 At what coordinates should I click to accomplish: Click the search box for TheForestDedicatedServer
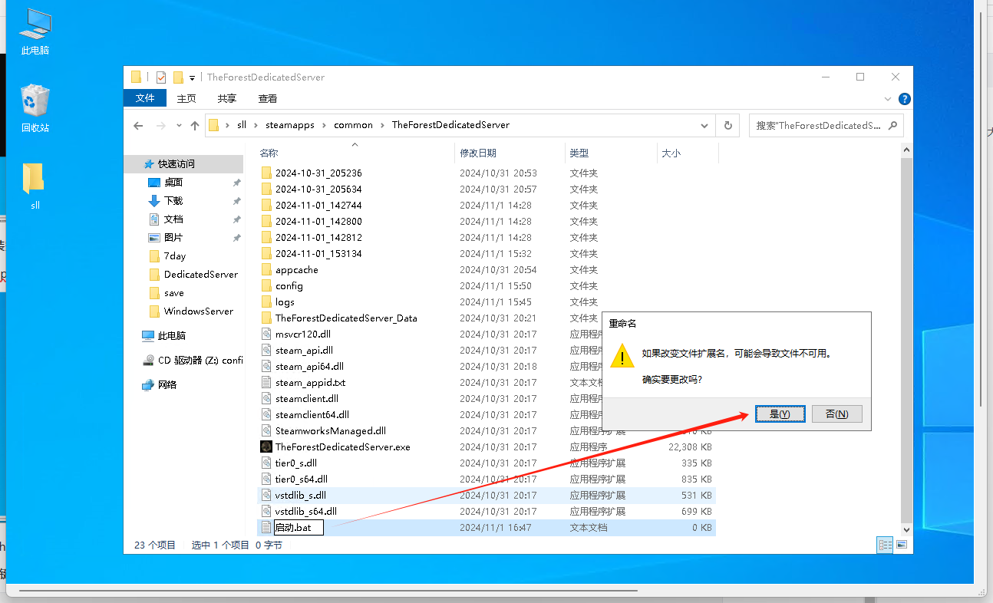[x=818, y=125]
